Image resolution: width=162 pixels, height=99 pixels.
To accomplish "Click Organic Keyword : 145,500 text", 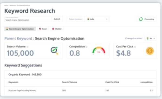I will [25, 74].
